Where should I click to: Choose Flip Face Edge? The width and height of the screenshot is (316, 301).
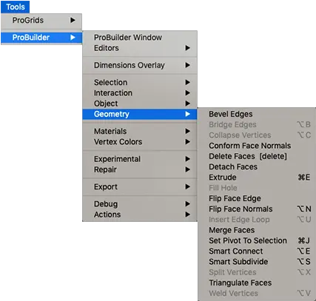[257, 198]
